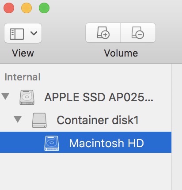Click the View toolbar label

pyautogui.click(x=23, y=53)
